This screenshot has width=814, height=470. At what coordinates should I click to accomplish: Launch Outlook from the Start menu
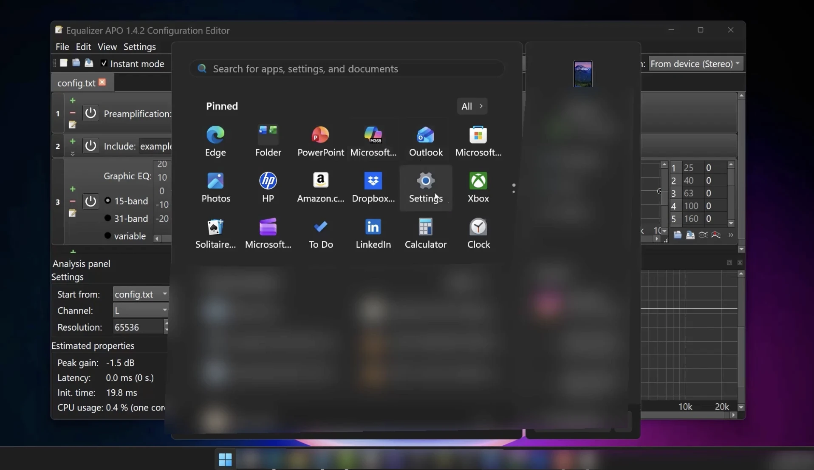point(426,142)
